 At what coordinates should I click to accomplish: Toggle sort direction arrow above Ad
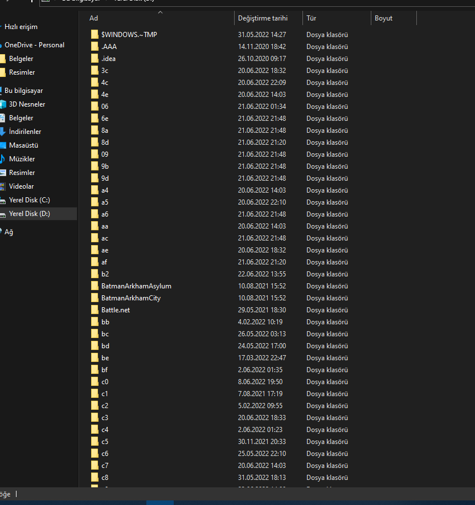[x=160, y=12]
